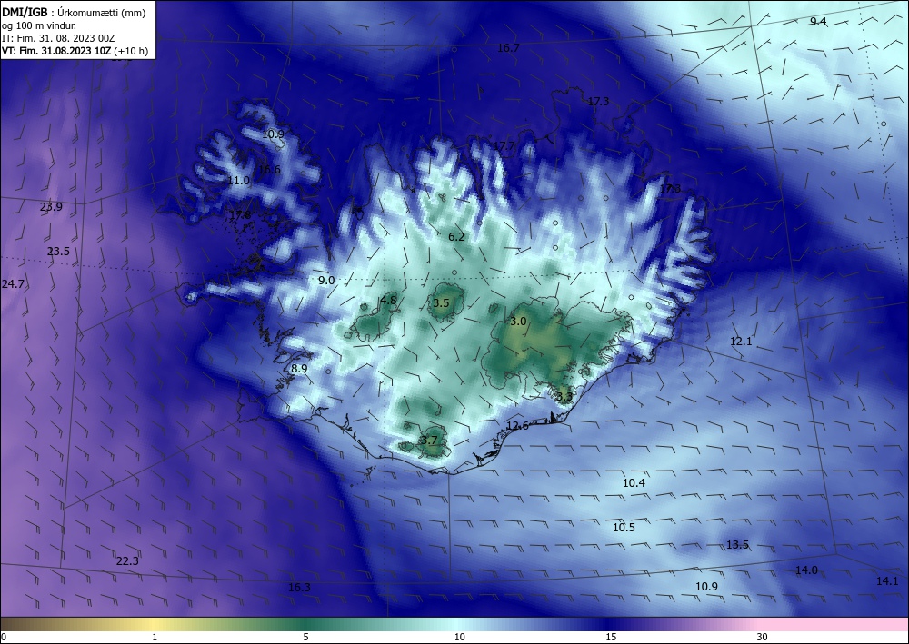Click the VT valid time 10Z line

coord(56,51)
